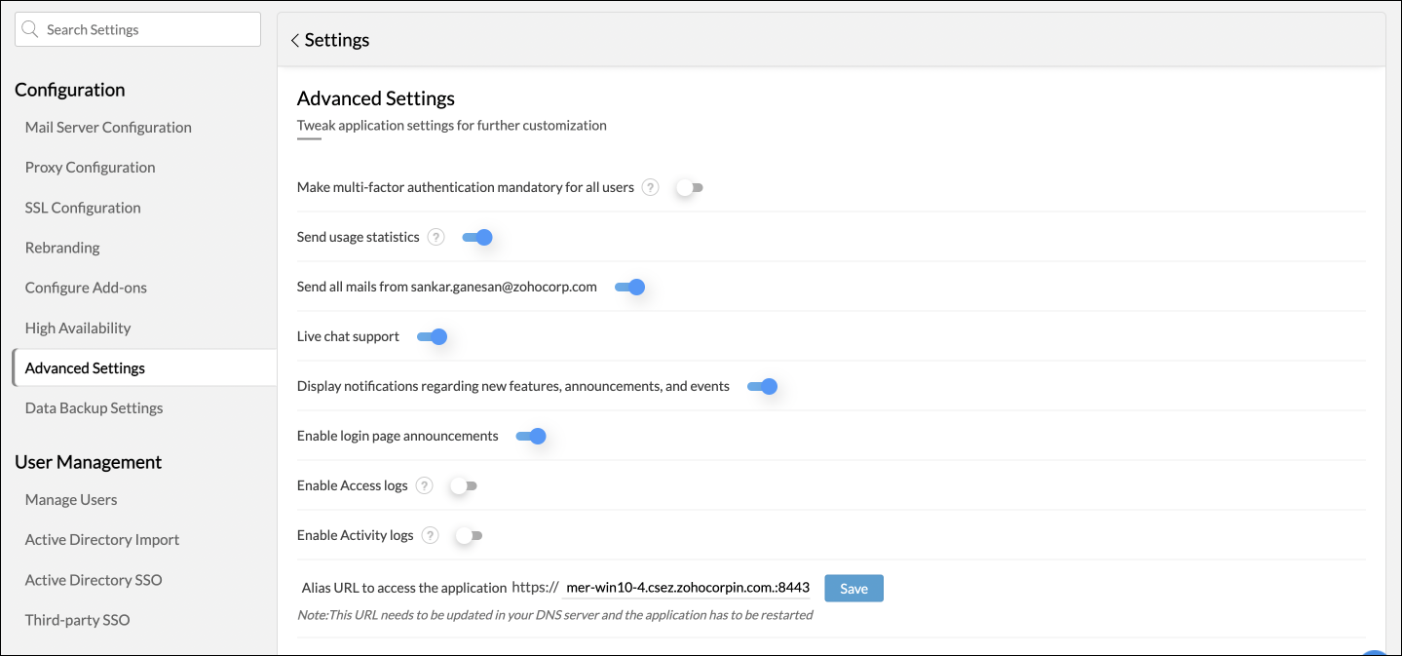Click the help icon beside Send usage statistics

pos(436,236)
